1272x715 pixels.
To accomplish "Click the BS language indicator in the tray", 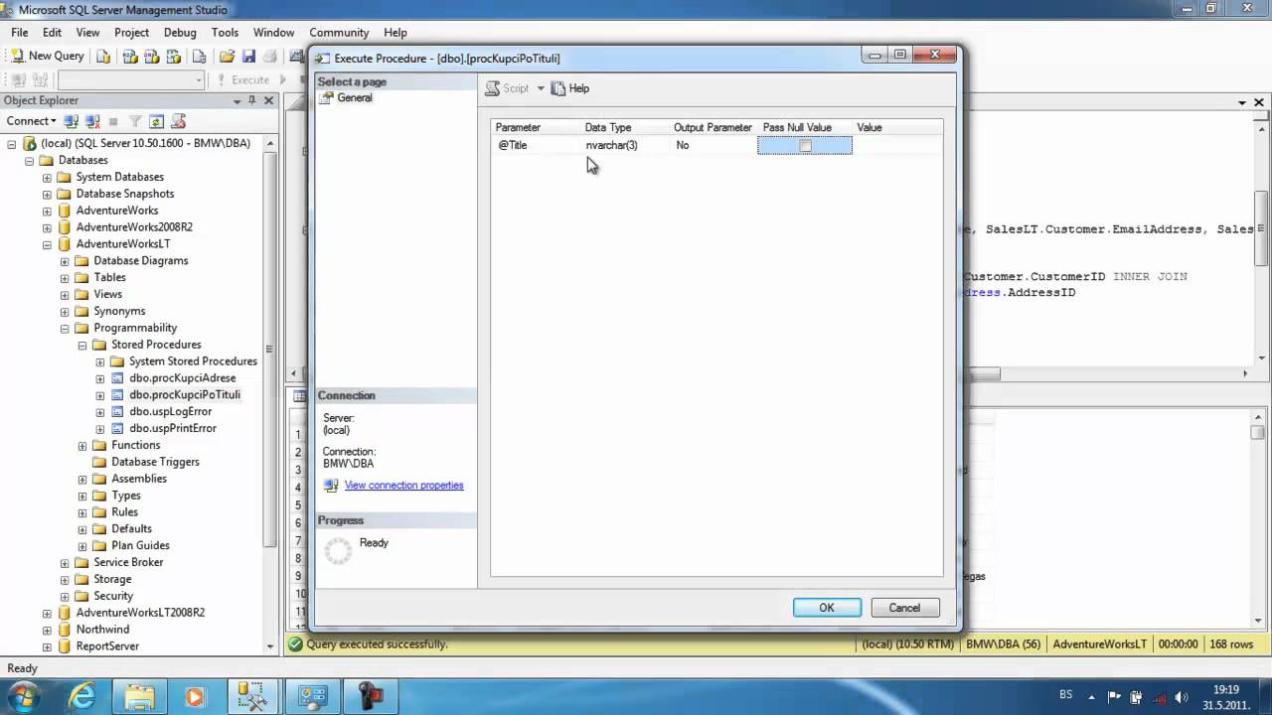I will pyautogui.click(x=1066, y=695).
